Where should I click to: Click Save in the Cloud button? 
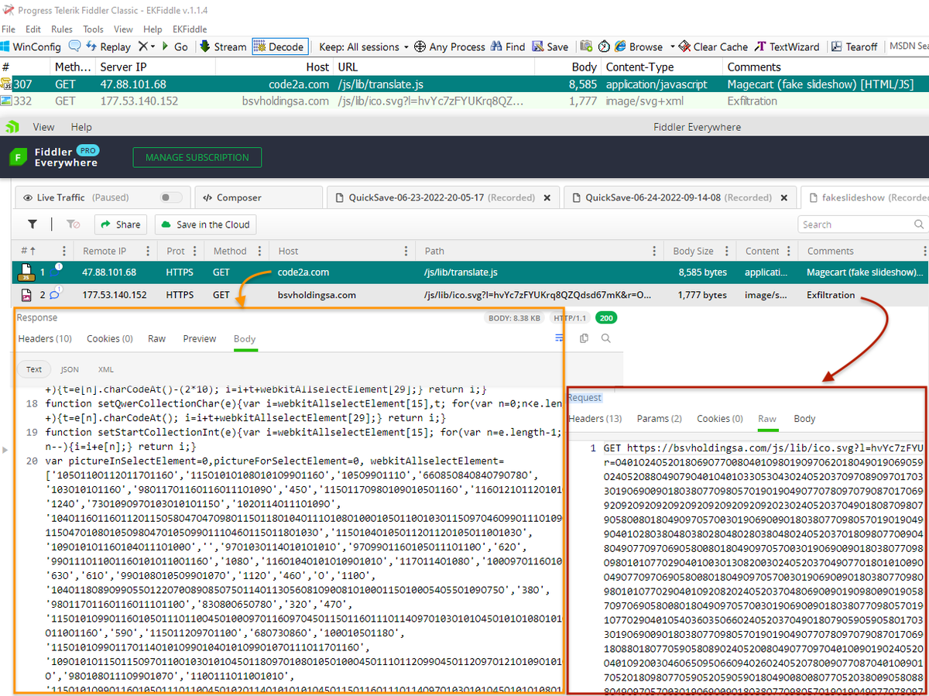pos(205,225)
